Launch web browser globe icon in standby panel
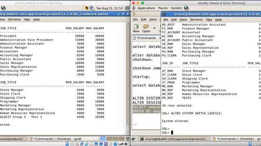This screenshot has height=146, width=261. click(x=186, y=8)
